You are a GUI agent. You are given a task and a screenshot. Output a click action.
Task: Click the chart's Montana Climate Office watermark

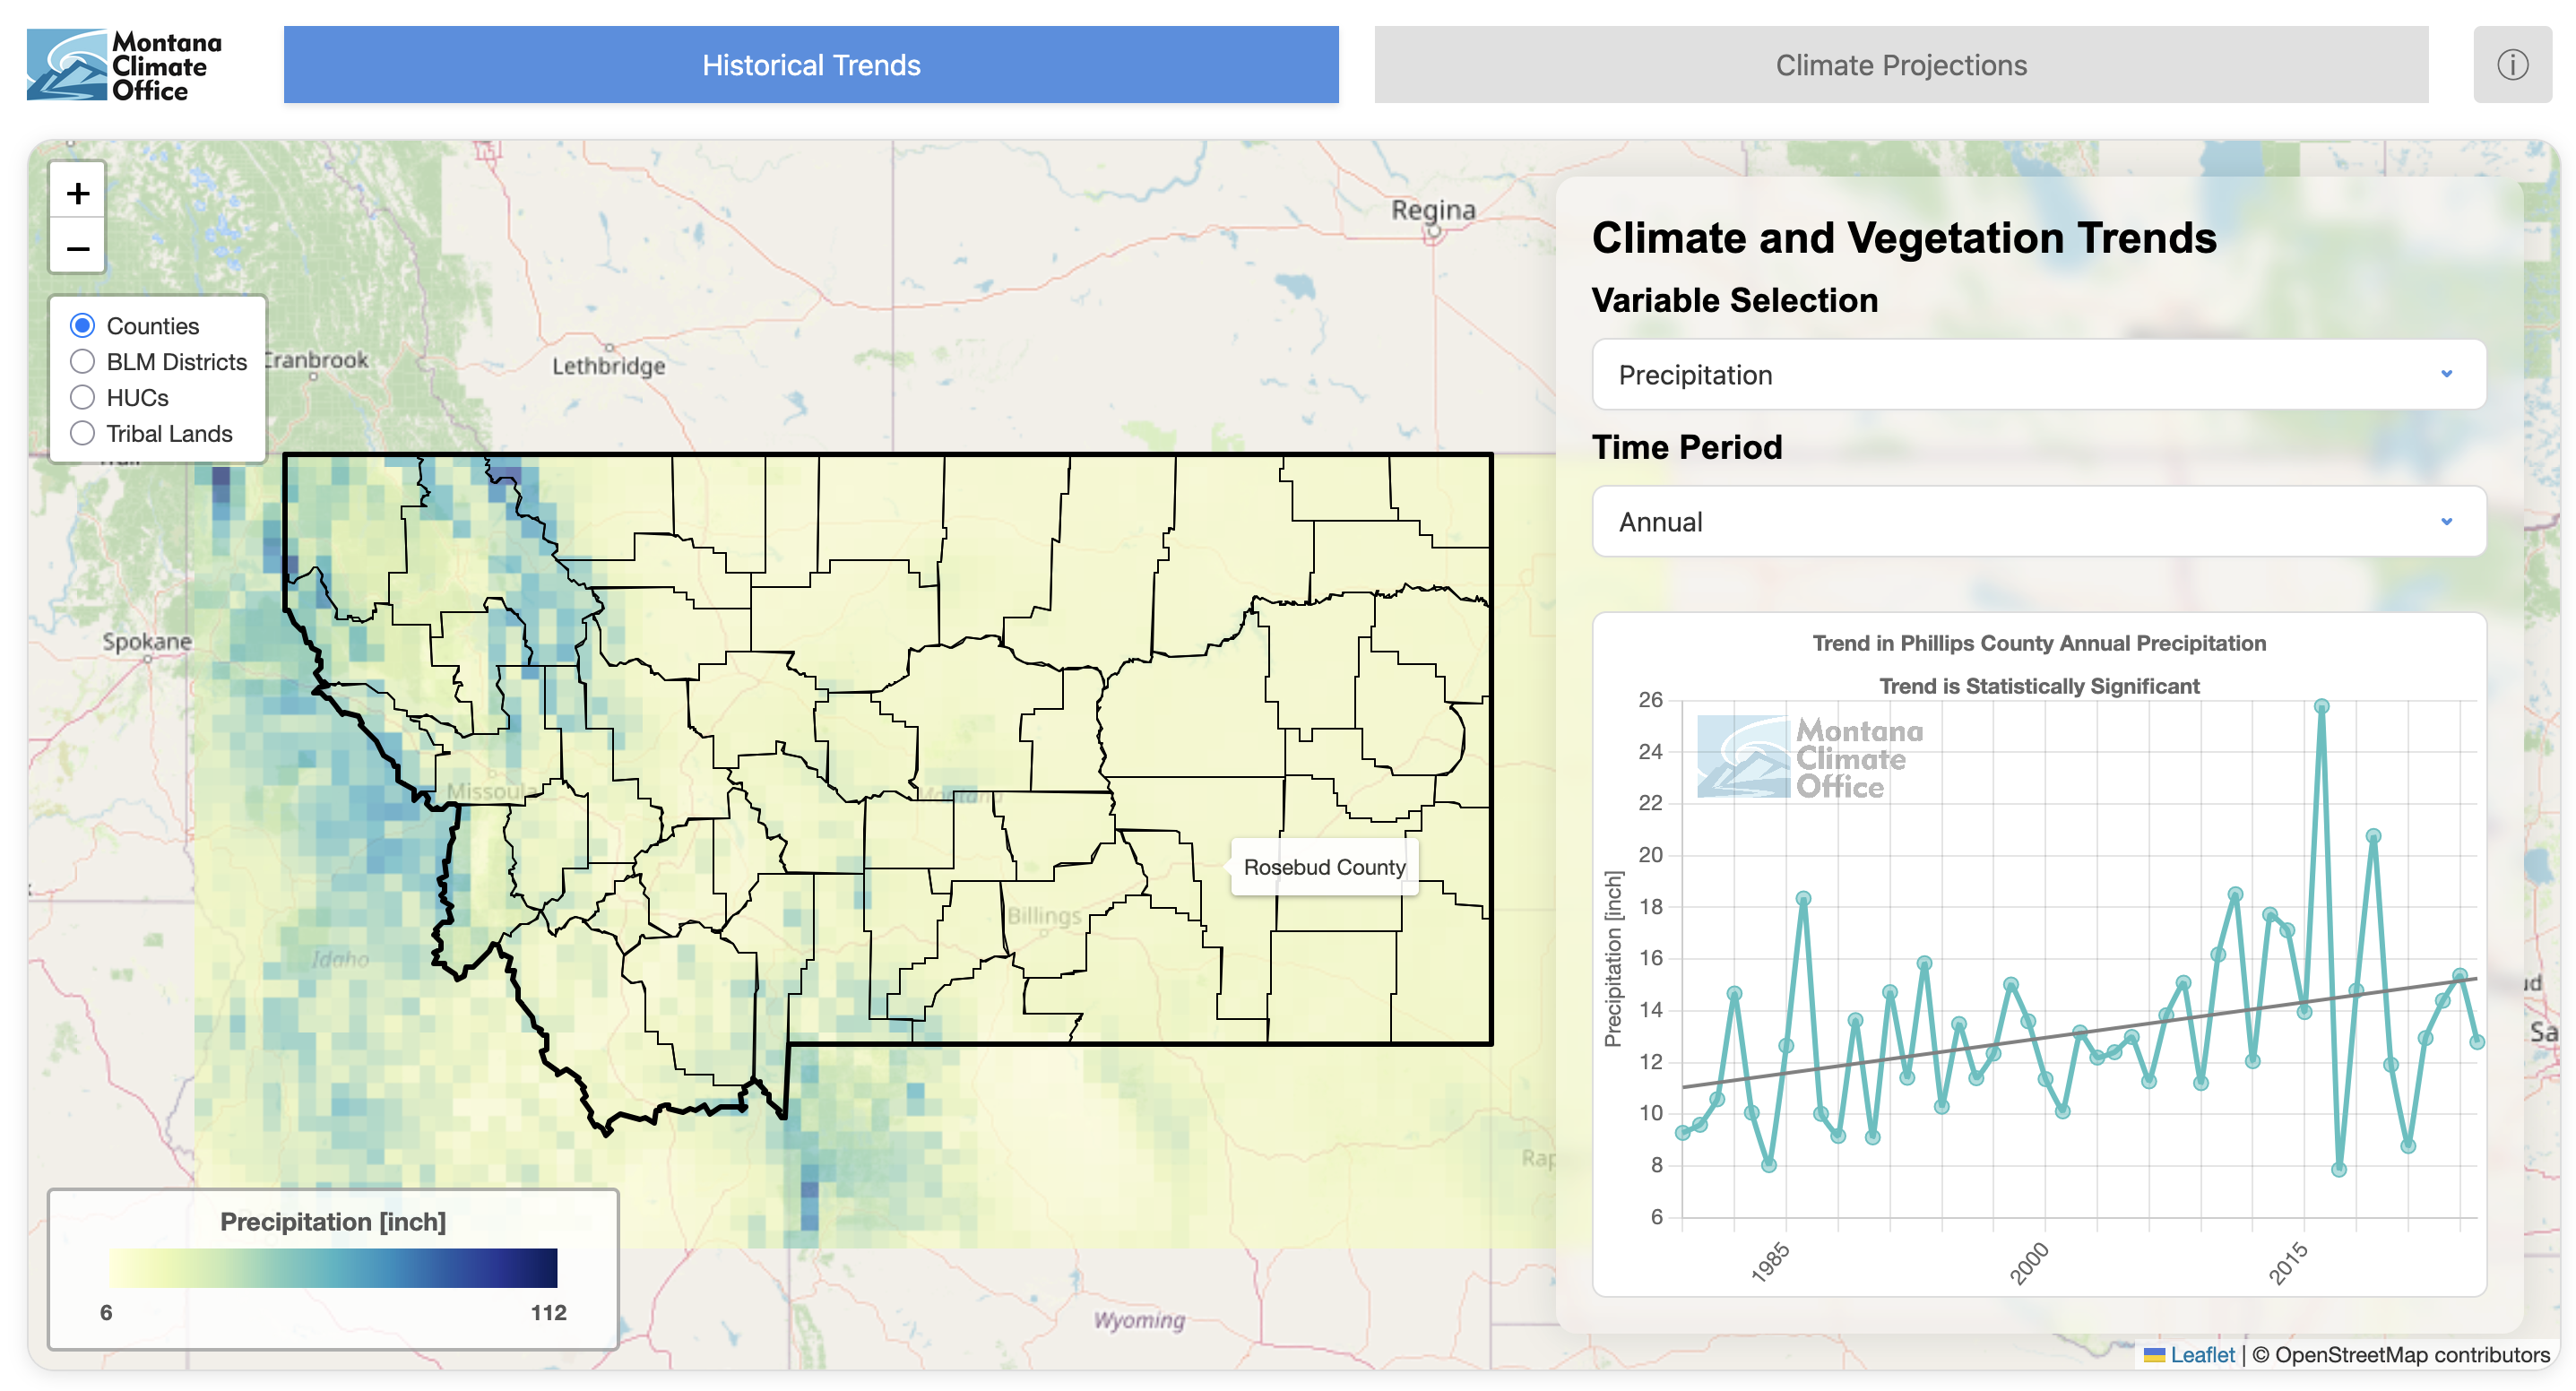pyautogui.click(x=1809, y=757)
